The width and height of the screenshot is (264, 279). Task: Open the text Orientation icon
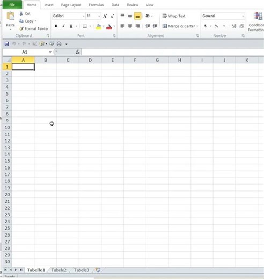tap(148, 16)
